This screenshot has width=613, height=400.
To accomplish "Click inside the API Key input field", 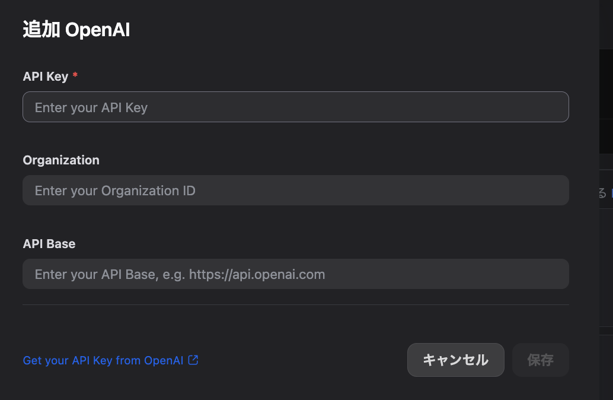I will pyautogui.click(x=296, y=107).
